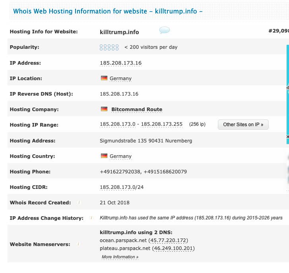Click the Whois created date 21 Oct 2018

(x=114, y=202)
